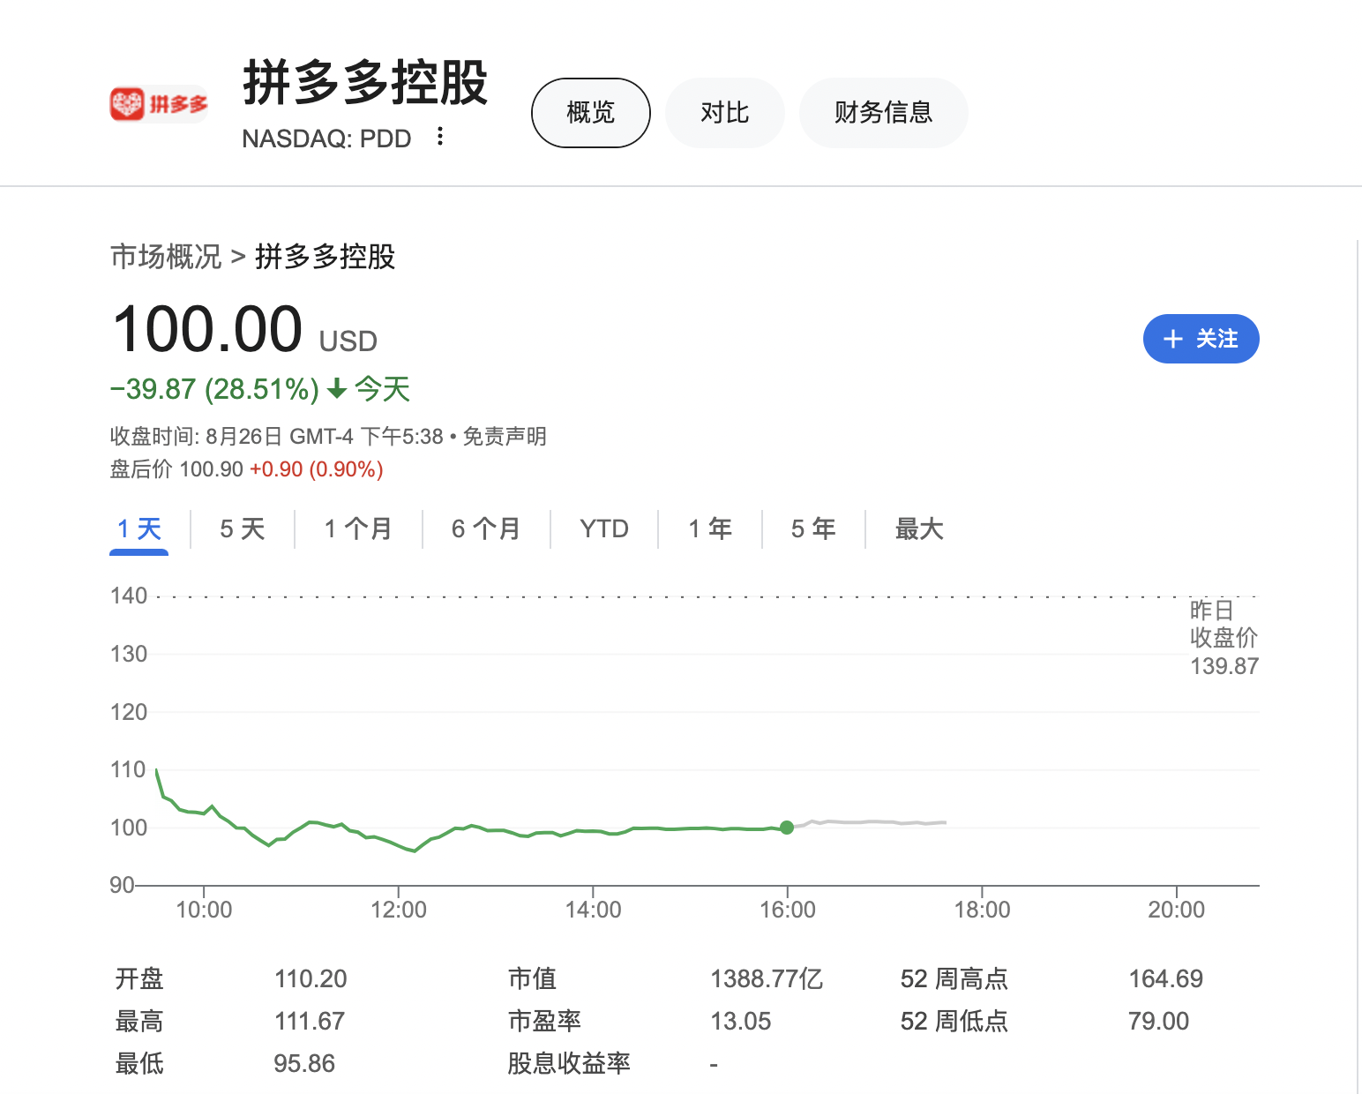1362x1094 pixels.
Task: Switch chart to YTD range
Action: [604, 529]
